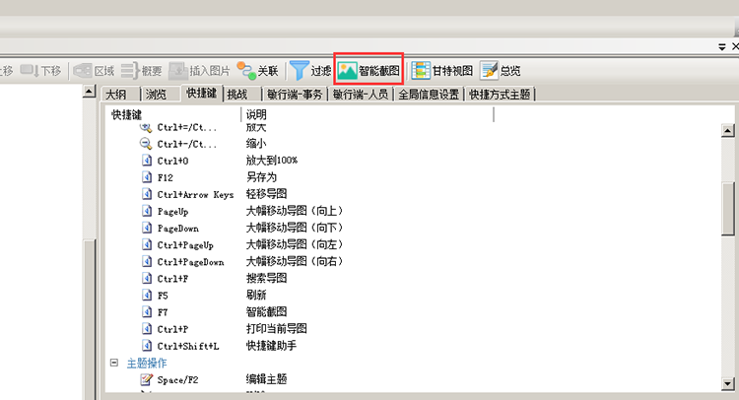Select 大幅移动导图（向下） entry
The image size is (739, 400).
295,228
